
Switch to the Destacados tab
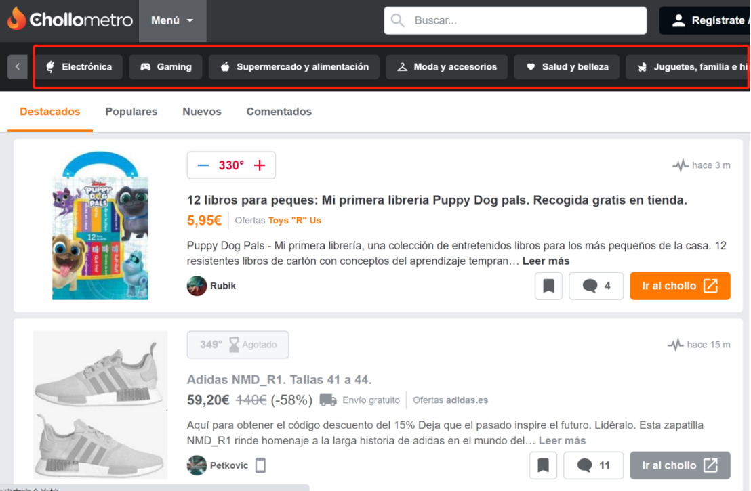pyautogui.click(x=49, y=112)
